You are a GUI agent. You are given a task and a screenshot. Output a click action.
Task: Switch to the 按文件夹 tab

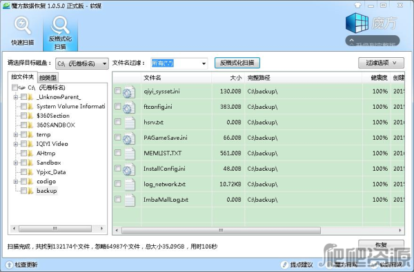click(23, 76)
